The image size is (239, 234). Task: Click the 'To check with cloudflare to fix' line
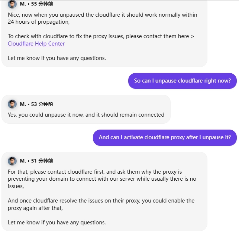[x=101, y=36]
